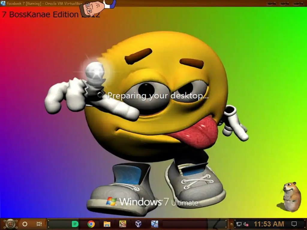Select the running Windows 7 VM taskbar icon

coord(154,224)
